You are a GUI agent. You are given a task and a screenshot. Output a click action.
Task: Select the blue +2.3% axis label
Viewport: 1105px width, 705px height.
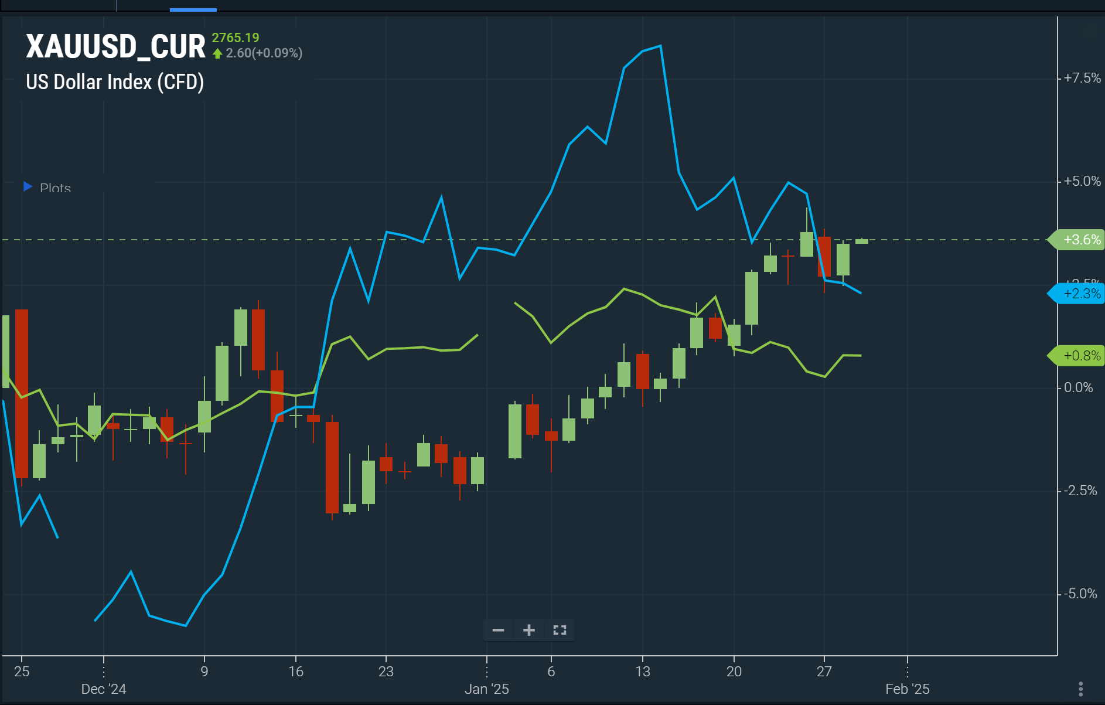click(x=1080, y=294)
